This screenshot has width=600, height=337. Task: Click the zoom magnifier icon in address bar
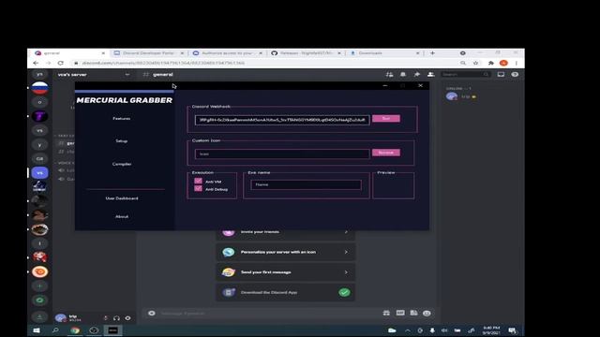pos(463,63)
